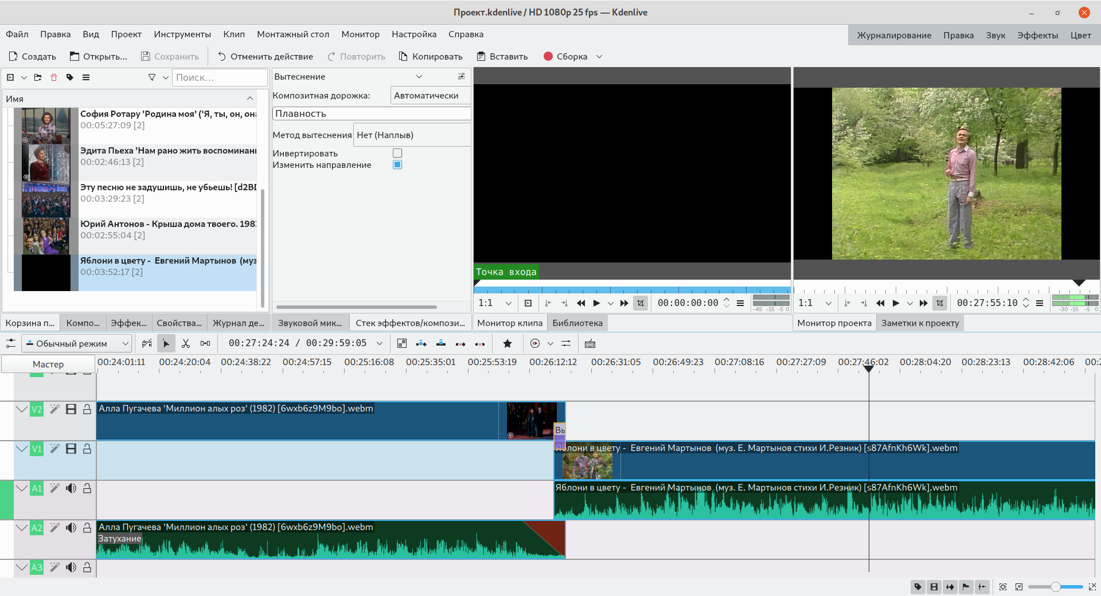Click the add clip icon in project bin

point(10,77)
